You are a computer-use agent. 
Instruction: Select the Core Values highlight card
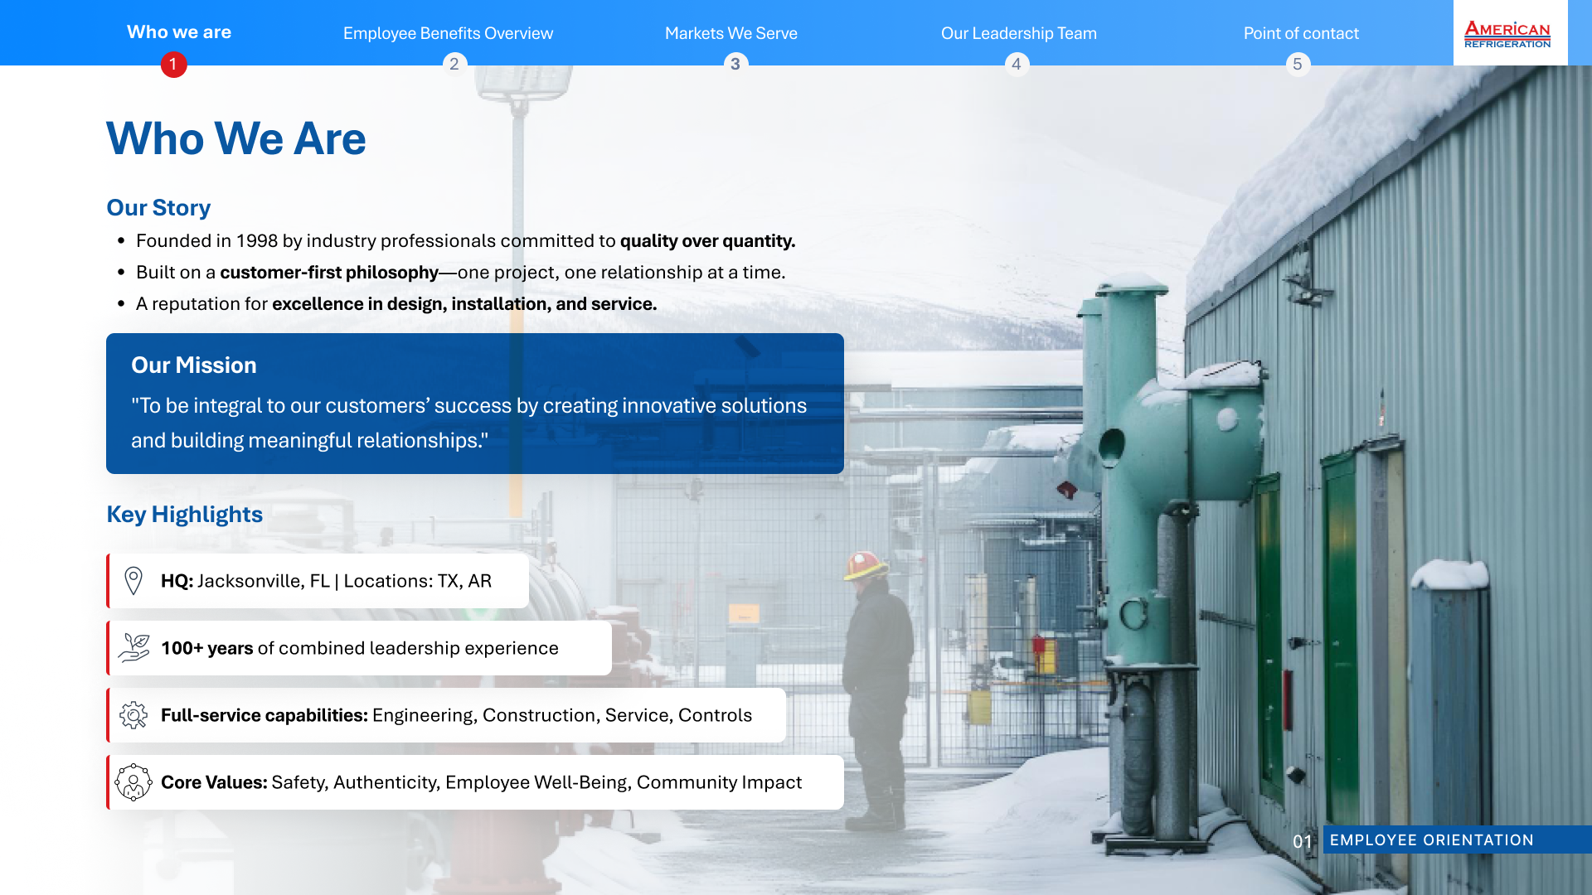pos(481,782)
